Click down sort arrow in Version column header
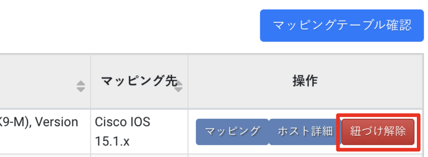The image size is (428, 157). pyautogui.click(x=81, y=90)
